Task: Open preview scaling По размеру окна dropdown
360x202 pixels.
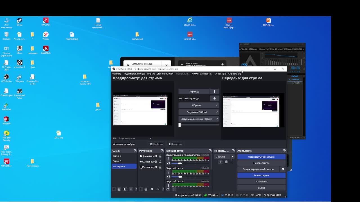Action: [x=135, y=138]
